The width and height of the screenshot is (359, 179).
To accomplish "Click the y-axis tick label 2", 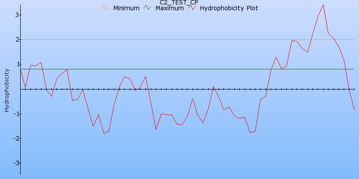I will pos(16,40).
